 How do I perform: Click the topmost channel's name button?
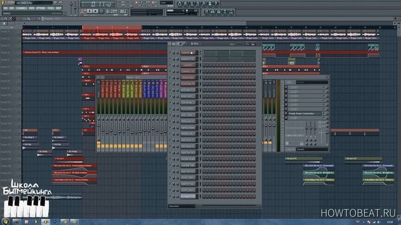click(x=188, y=52)
